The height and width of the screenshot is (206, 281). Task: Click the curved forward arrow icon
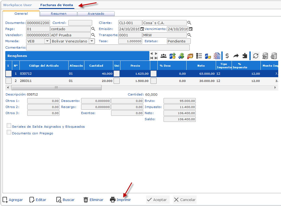click(x=236, y=56)
